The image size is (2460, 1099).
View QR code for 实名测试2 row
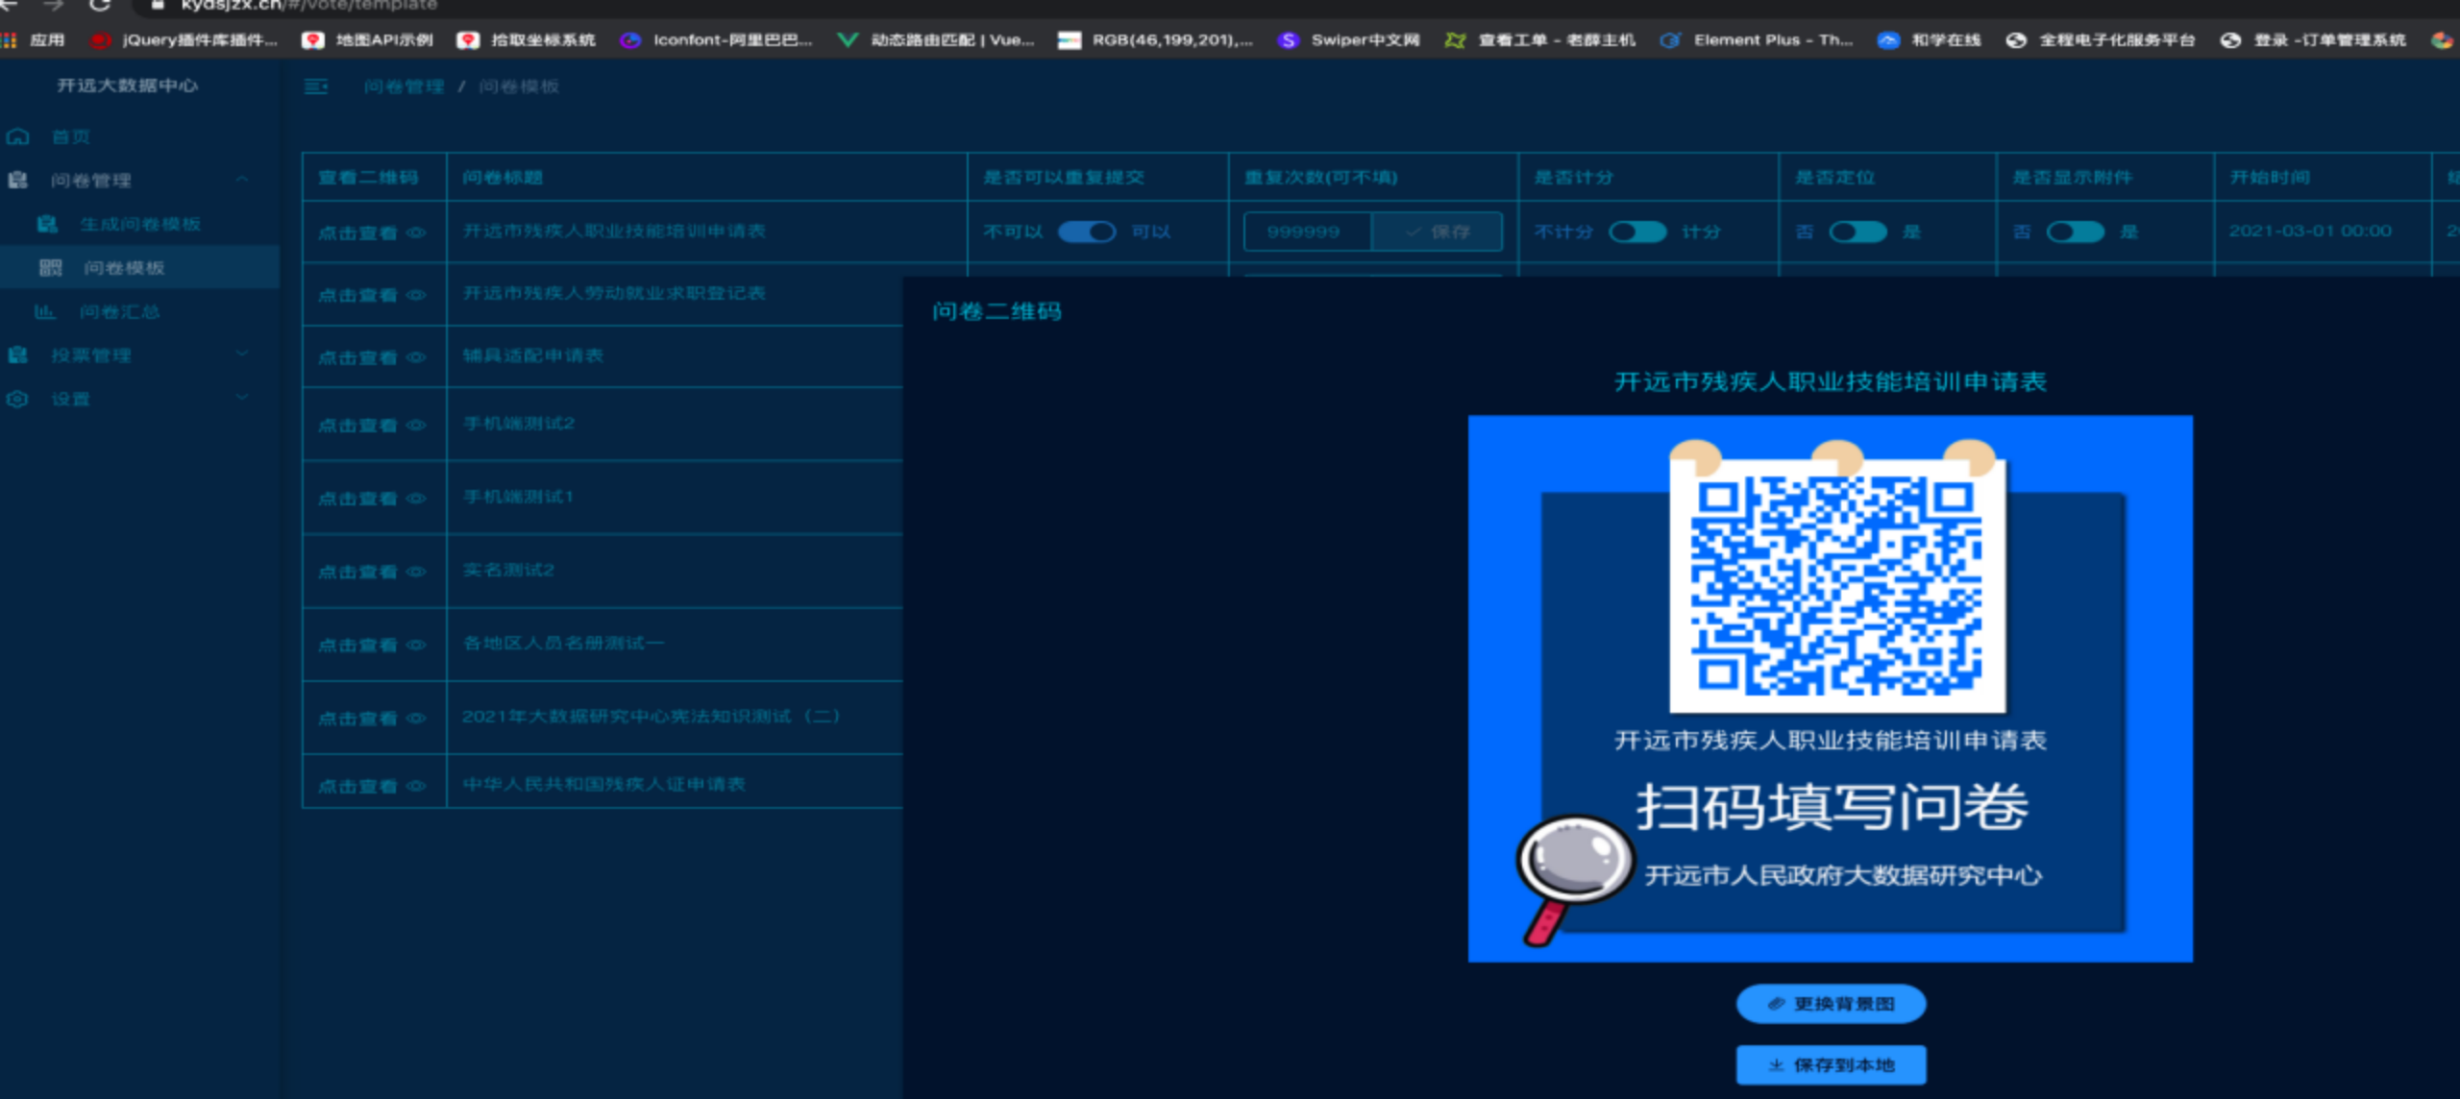372,572
